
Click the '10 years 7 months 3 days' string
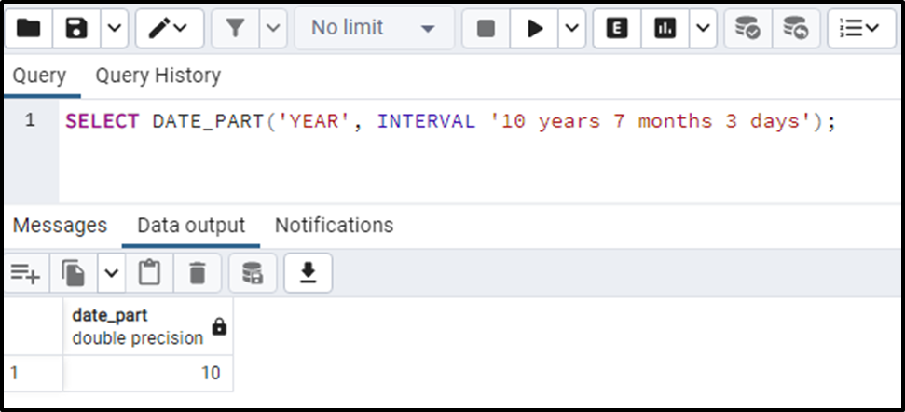[x=651, y=122]
